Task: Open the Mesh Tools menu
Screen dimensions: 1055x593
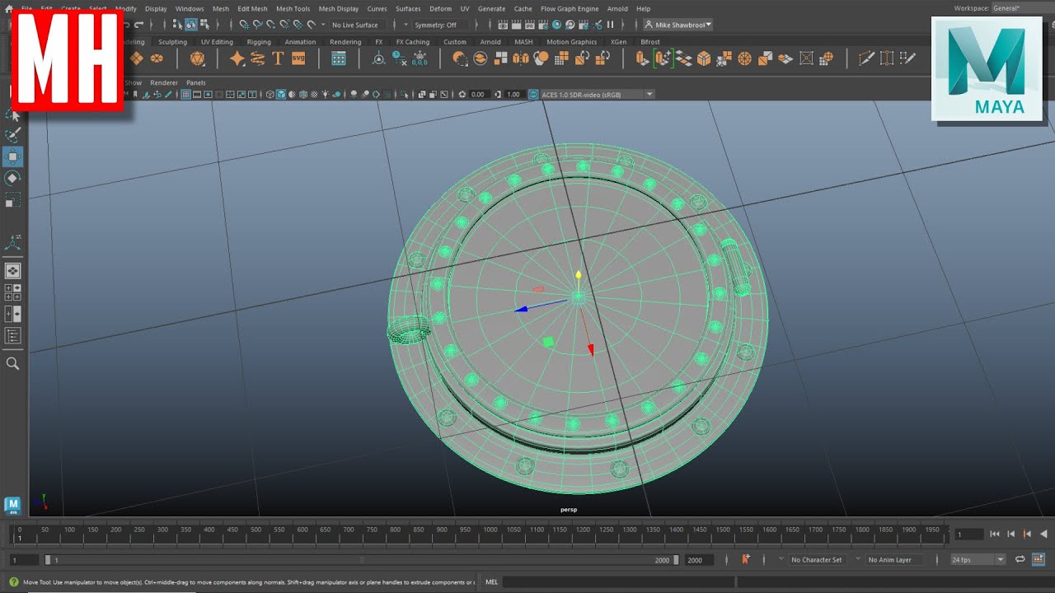Action: (293, 9)
